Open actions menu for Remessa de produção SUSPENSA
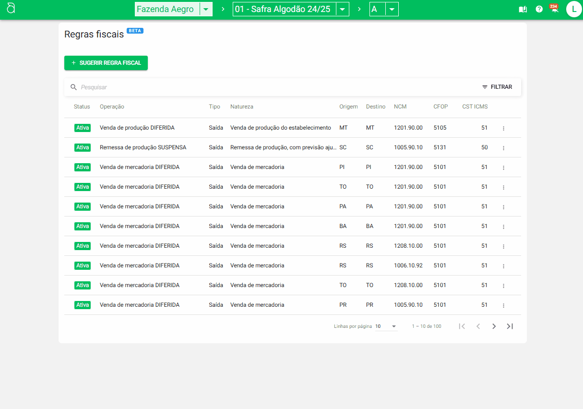The height and width of the screenshot is (409, 583). [503, 148]
